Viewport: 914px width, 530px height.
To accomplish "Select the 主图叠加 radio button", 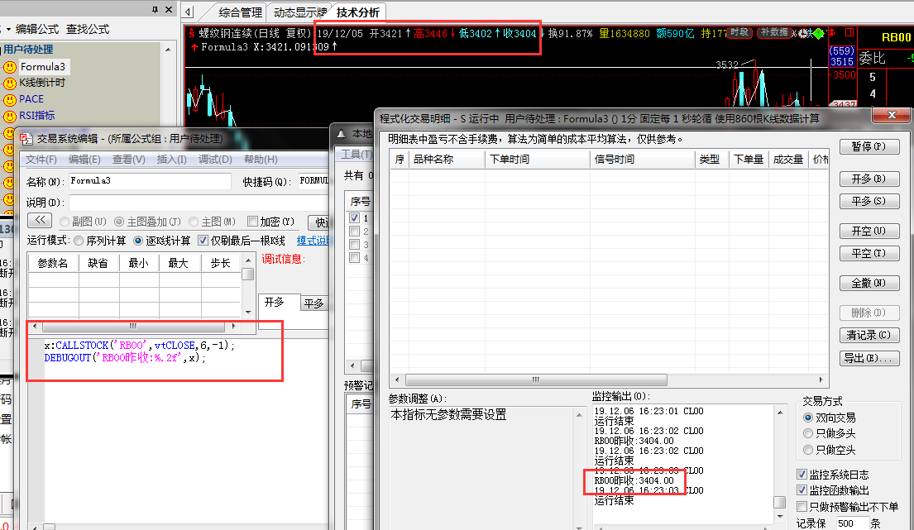I will [x=119, y=222].
